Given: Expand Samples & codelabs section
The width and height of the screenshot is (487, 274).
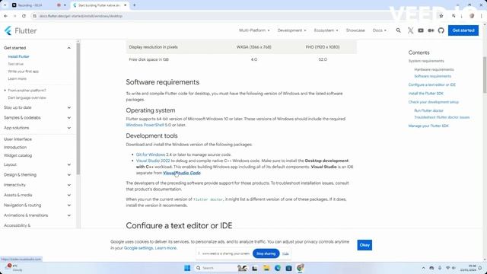Looking at the screenshot, I should 69,118.
